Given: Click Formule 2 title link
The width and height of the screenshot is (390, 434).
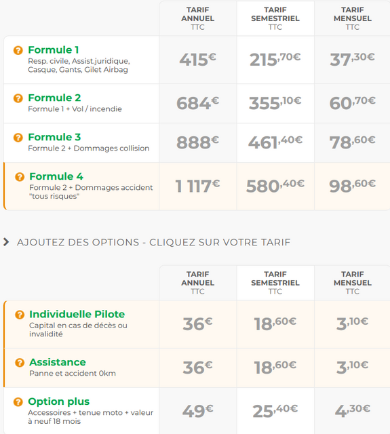Looking at the screenshot, I should tap(54, 98).
